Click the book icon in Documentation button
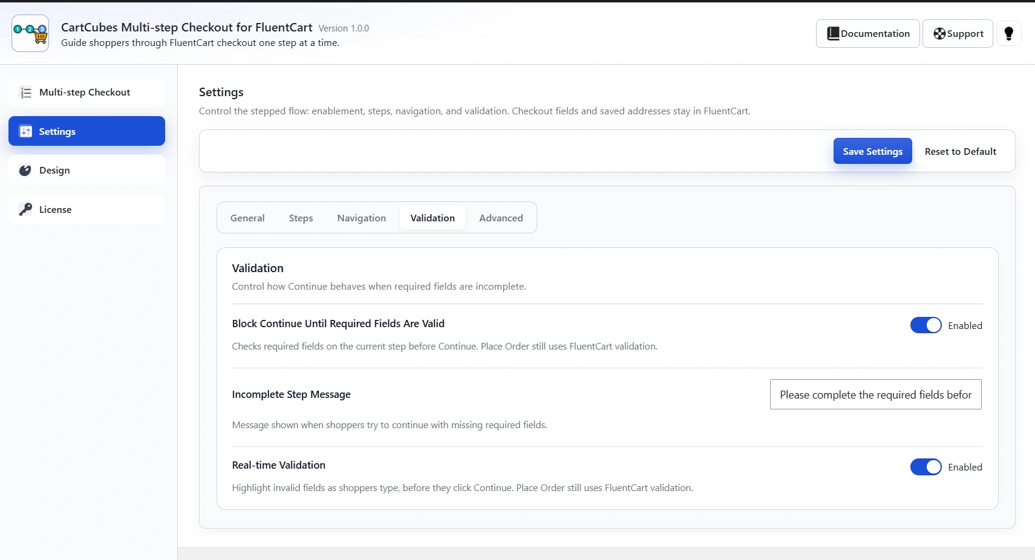Viewport: 1035px width, 560px height. tap(833, 34)
